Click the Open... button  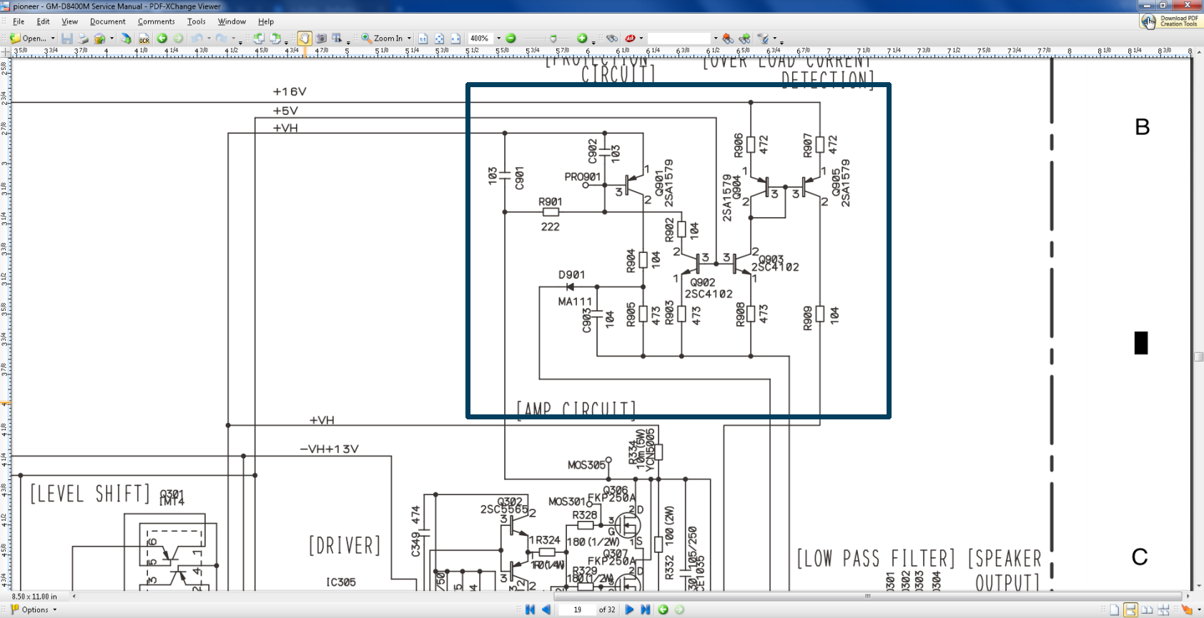[29, 39]
